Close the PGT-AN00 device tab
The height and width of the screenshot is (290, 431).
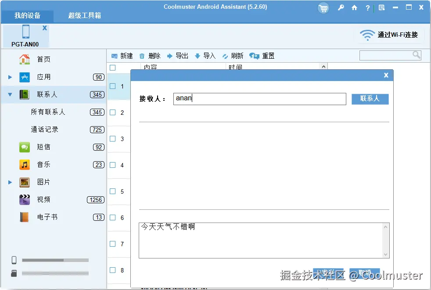click(45, 28)
